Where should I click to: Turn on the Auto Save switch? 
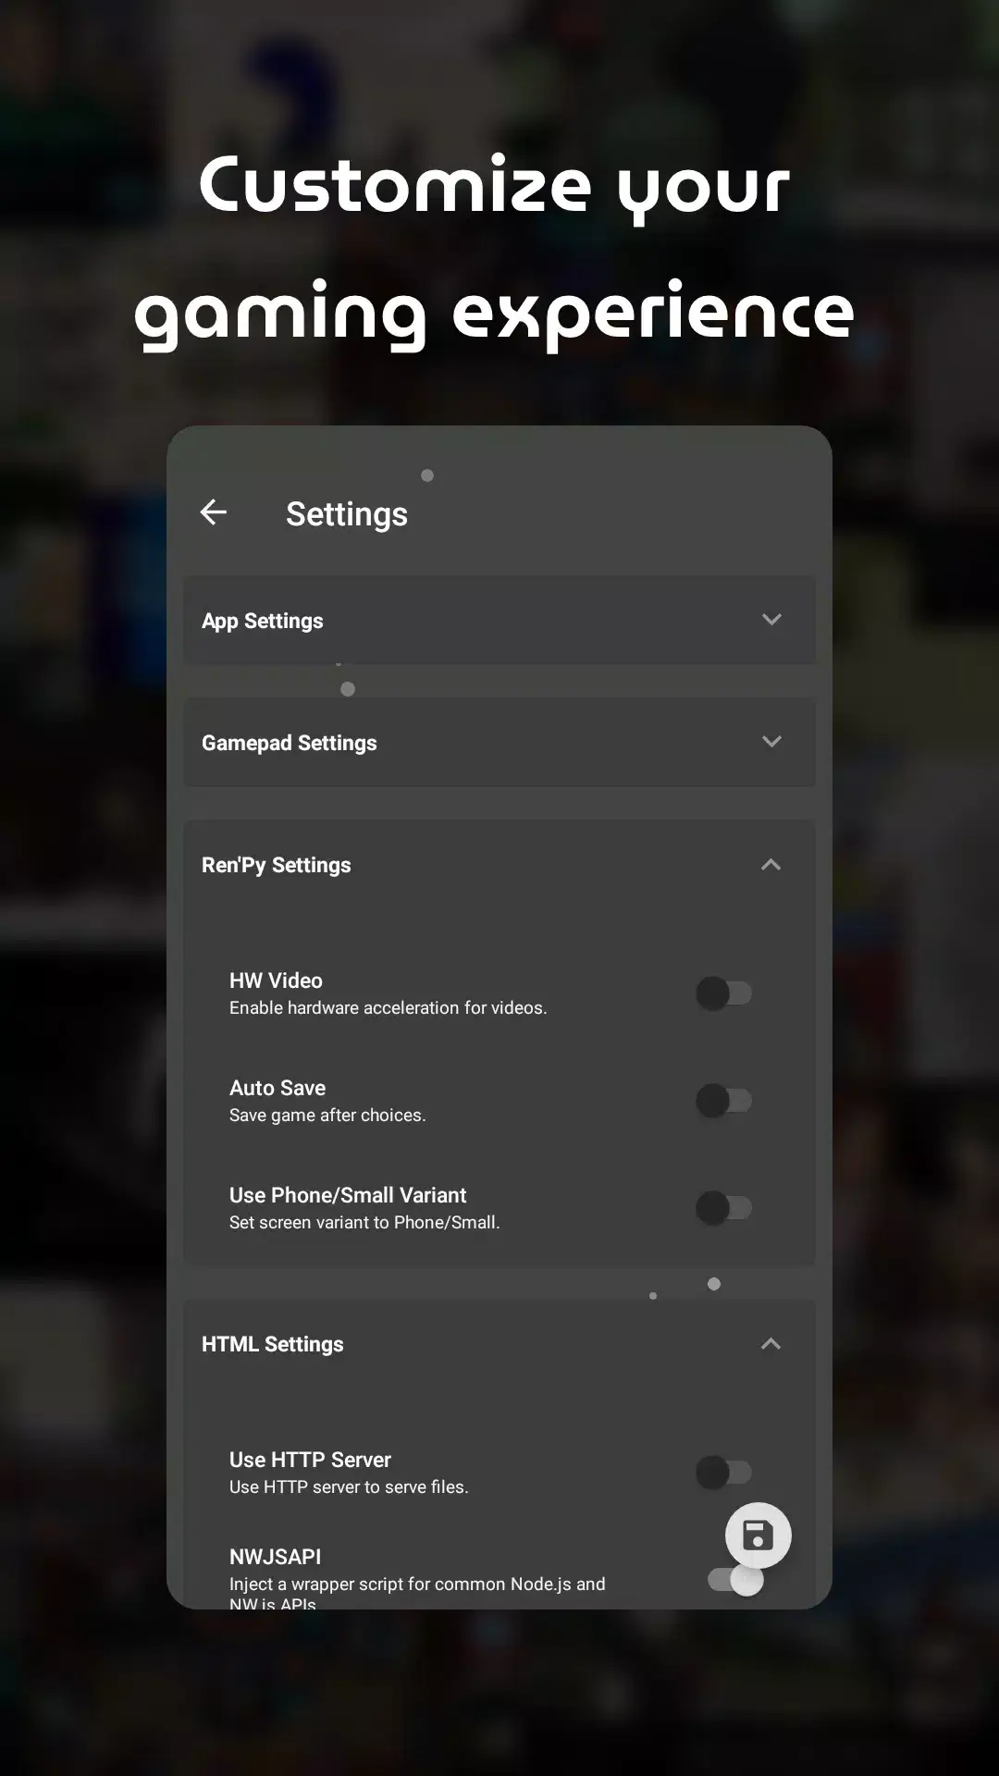[x=724, y=1101]
